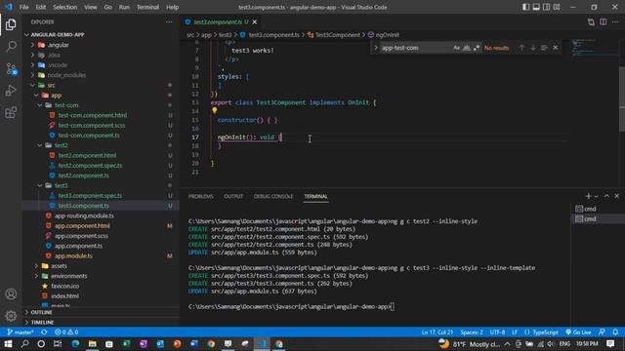
Task: Click the master branch status item
Action: [21, 331]
